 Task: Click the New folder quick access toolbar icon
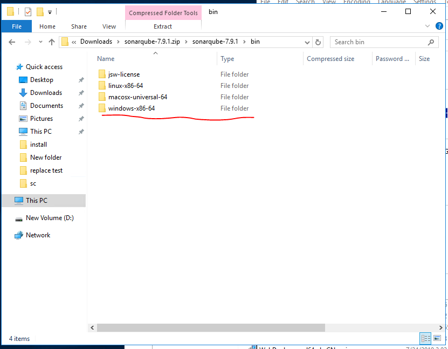[x=40, y=12]
